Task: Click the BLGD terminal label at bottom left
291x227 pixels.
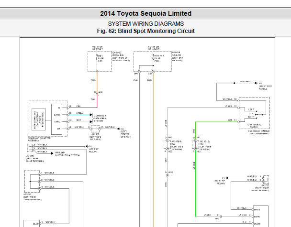Action: (35, 224)
